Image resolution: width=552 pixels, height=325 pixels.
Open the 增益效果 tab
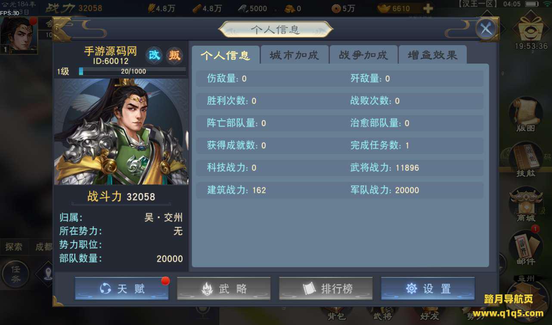tap(433, 55)
